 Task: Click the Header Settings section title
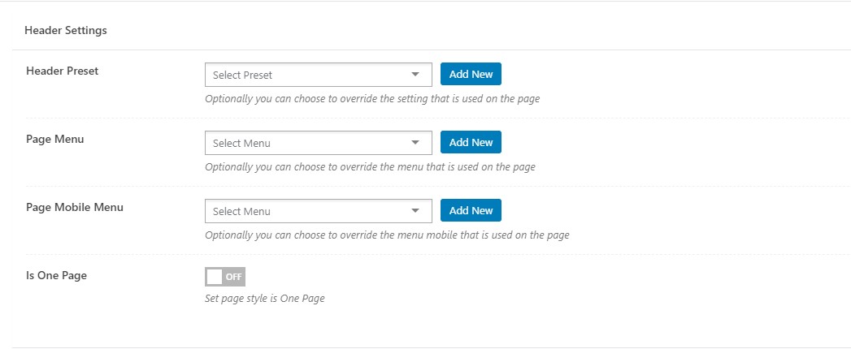click(66, 30)
